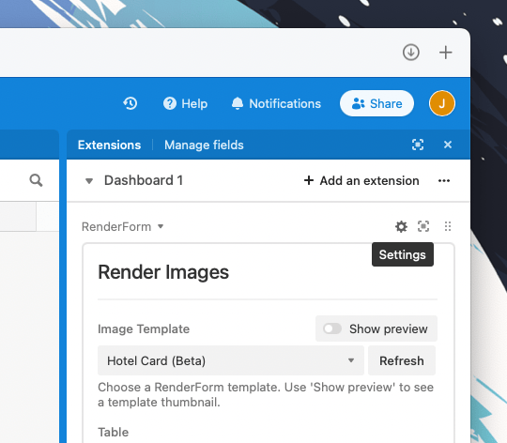Switch to Manage fields tab
The width and height of the screenshot is (507, 443).
pos(204,145)
